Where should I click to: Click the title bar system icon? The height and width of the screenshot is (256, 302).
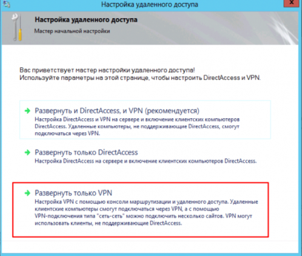[x=7, y=4]
